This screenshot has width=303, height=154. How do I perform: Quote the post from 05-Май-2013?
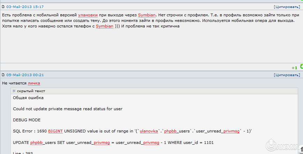tap(287, 75)
